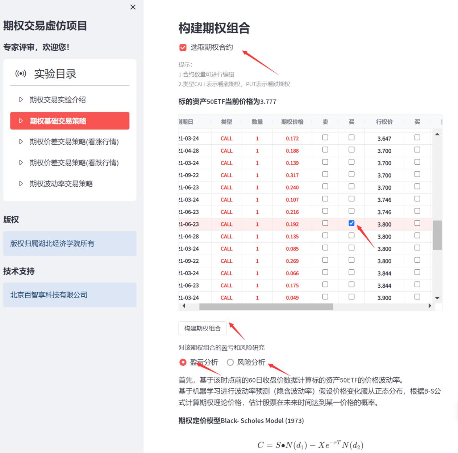Viewport: 458px width, 453px height.
Task: Edit quantity cell in the 0.317 row
Action: (x=257, y=175)
